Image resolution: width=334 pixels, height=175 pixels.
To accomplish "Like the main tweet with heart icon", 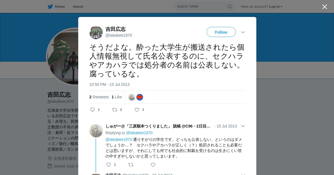I will 137,110.
